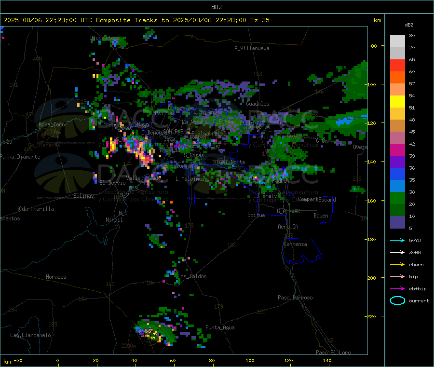Select the orange 57-60 dBZ swatch
This screenshot has width=434, height=367.
tap(397, 78)
